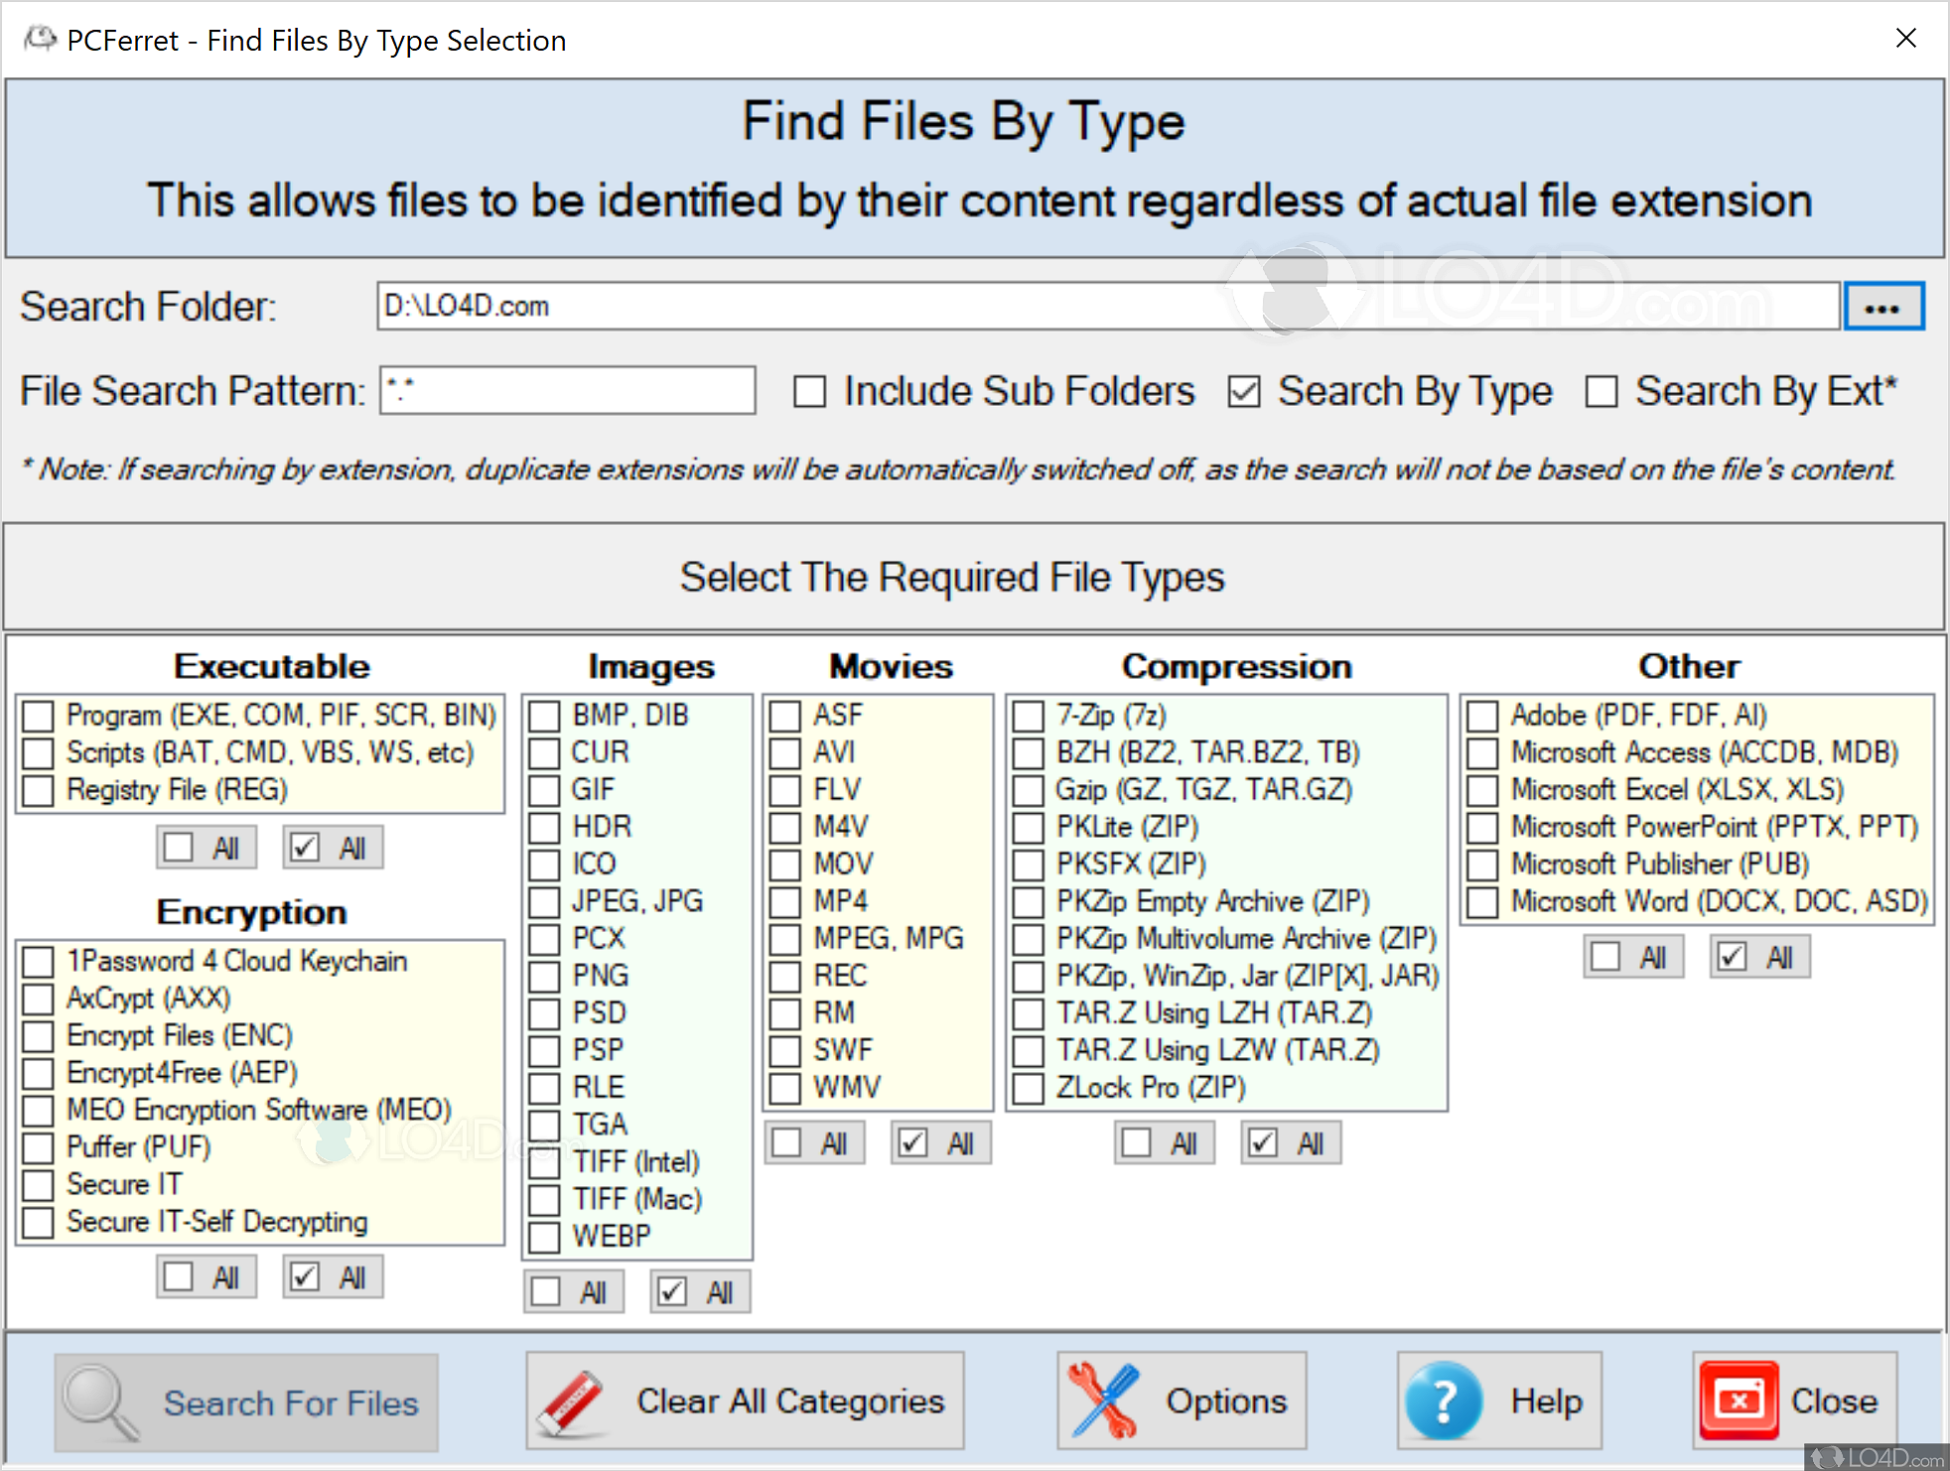Check Program (EXE, COM, PIF, SCR, BIN)
1950x1471 pixels.
(x=39, y=716)
